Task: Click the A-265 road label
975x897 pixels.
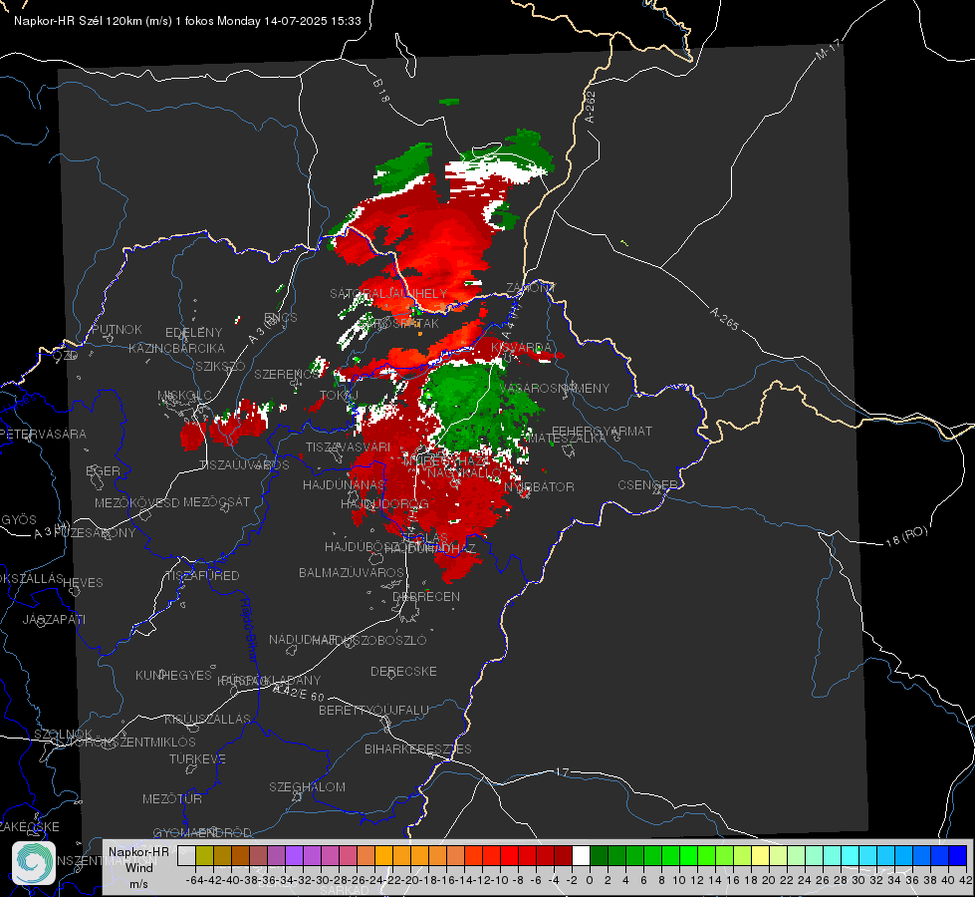Action: tap(724, 319)
